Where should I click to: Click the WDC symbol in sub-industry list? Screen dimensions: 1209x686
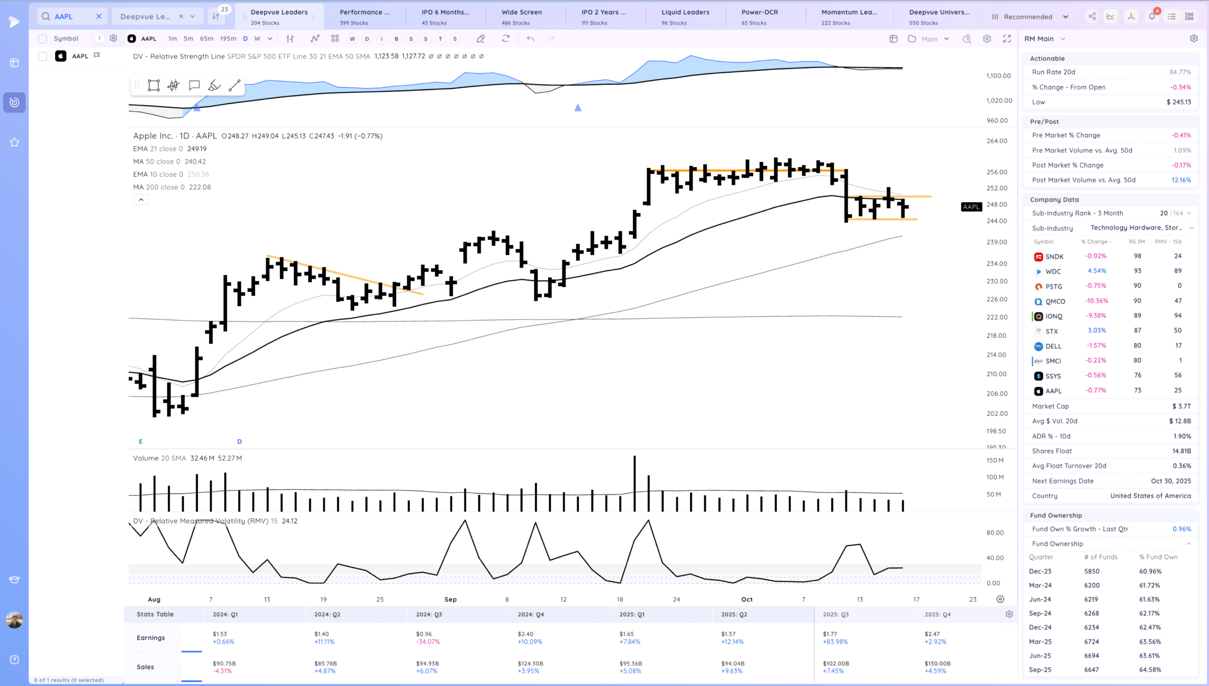click(1053, 271)
